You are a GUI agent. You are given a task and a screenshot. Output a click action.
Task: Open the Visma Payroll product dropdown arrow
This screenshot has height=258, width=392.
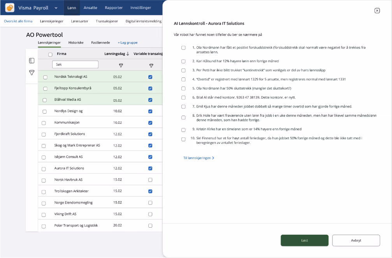pos(56,8)
